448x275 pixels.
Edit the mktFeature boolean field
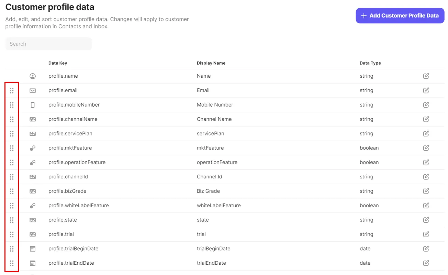426,148
